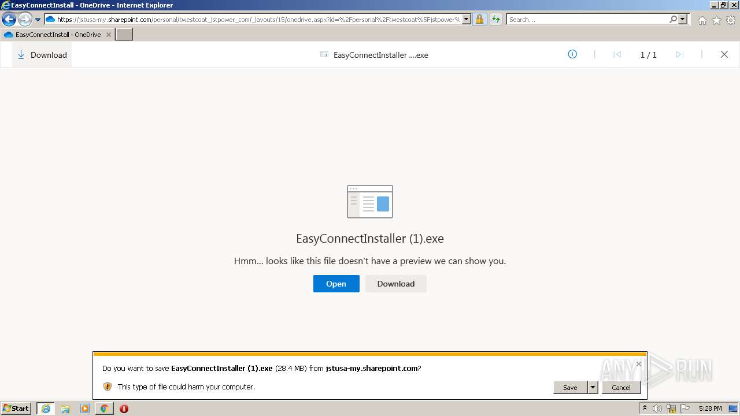Click the file-type icon beside EasyConnectInstaller ....exe in the header
The width and height of the screenshot is (740, 416).
[x=324, y=55]
